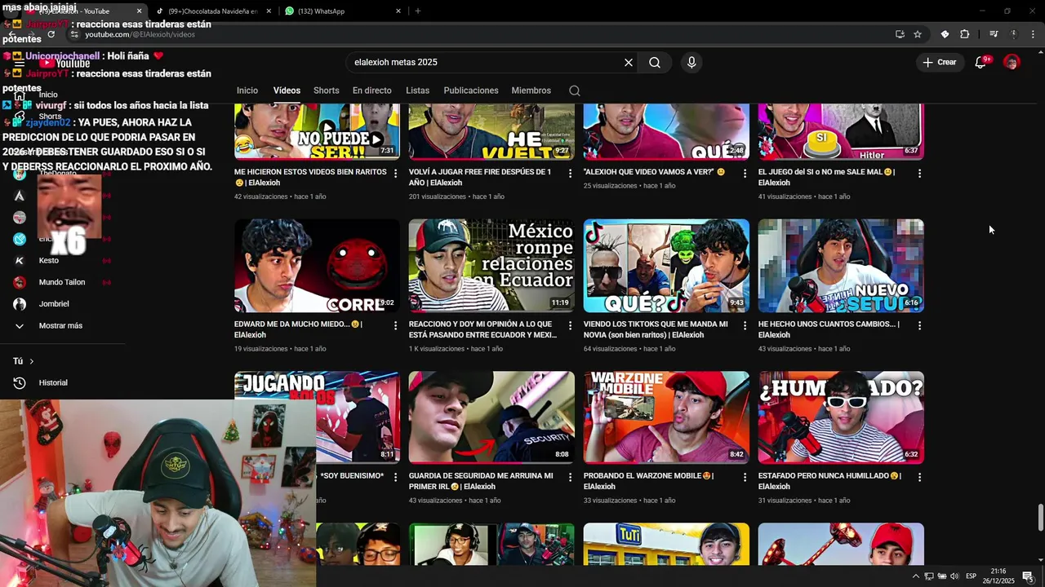Open the Mundo Tailon subscription

click(62, 282)
